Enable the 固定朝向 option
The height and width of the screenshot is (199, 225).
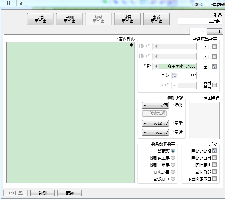214,165
